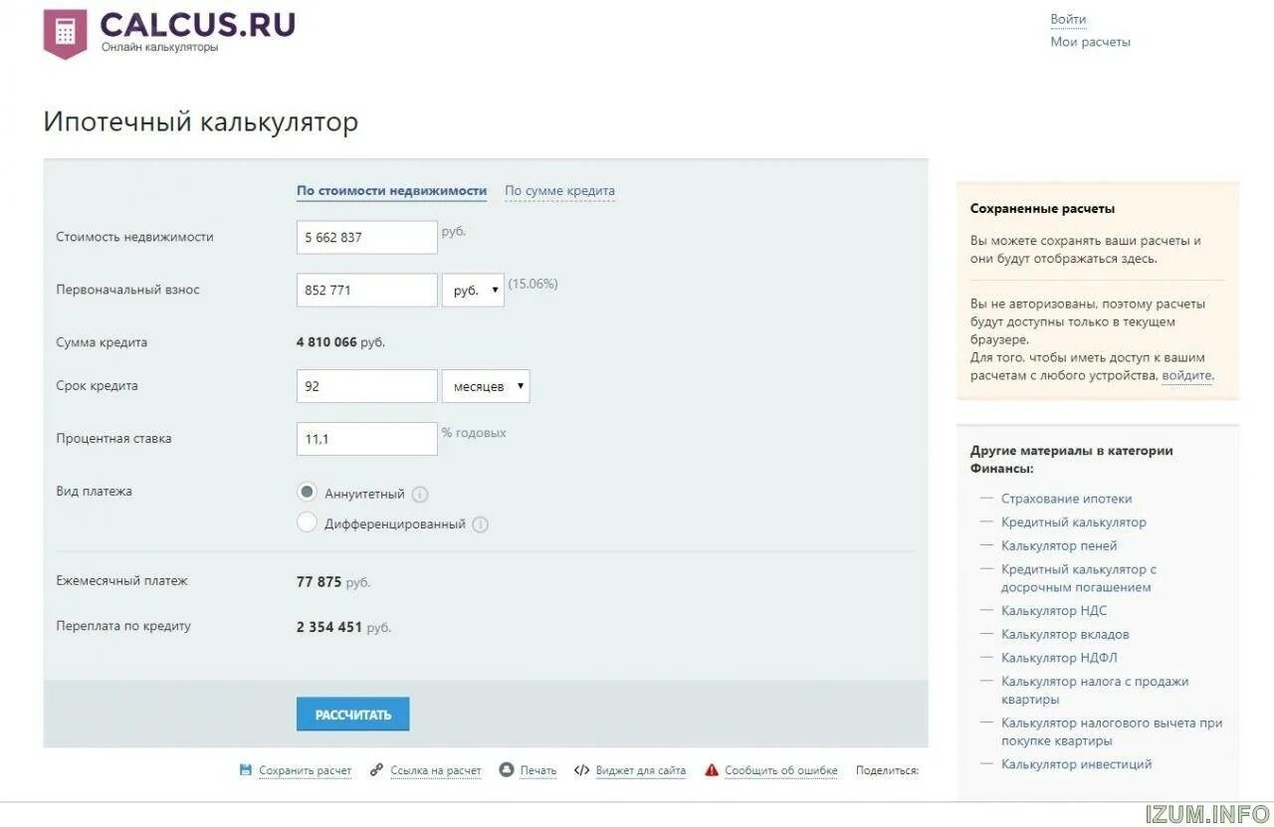Select the Аннуитетный payment type
The height and width of the screenshot is (827, 1274).
pyautogui.click(x=308, y=493)
